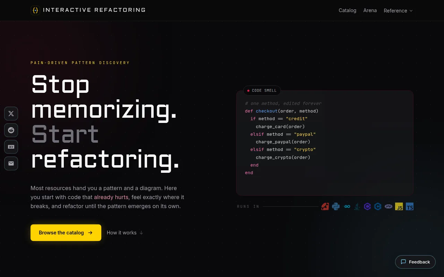444x277 pixels.
Task: Open the Catalog nav item
Action: click(348, 10)
